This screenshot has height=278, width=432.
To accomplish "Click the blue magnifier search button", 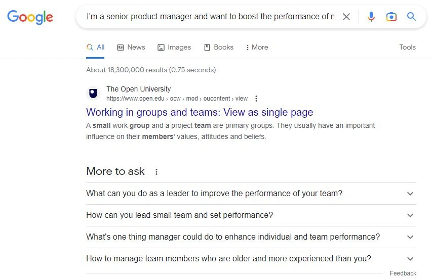I will click(411, 17).
